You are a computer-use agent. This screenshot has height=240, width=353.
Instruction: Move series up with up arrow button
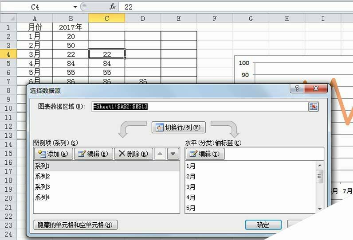coord(160,154)
